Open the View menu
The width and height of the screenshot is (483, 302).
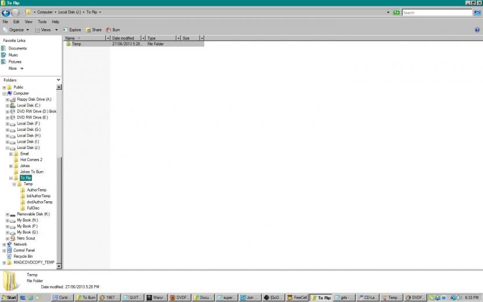click(x=29, y=22)
